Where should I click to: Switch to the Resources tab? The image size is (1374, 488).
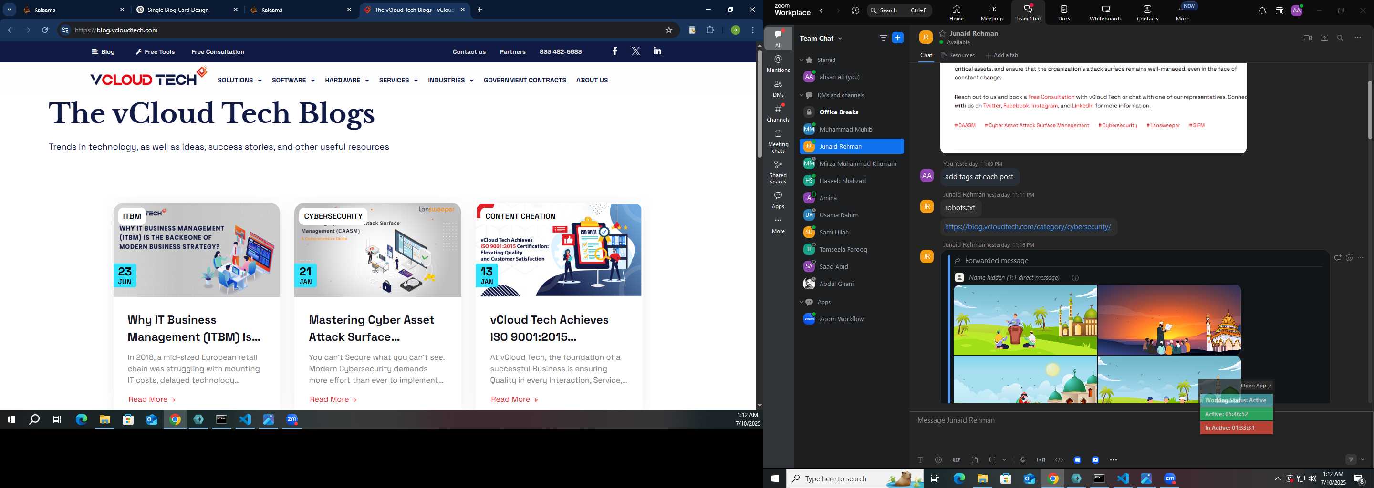click(x=958, y=55)
